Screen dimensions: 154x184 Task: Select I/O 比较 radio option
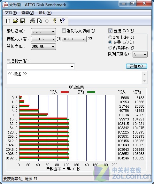coord(110,37)
